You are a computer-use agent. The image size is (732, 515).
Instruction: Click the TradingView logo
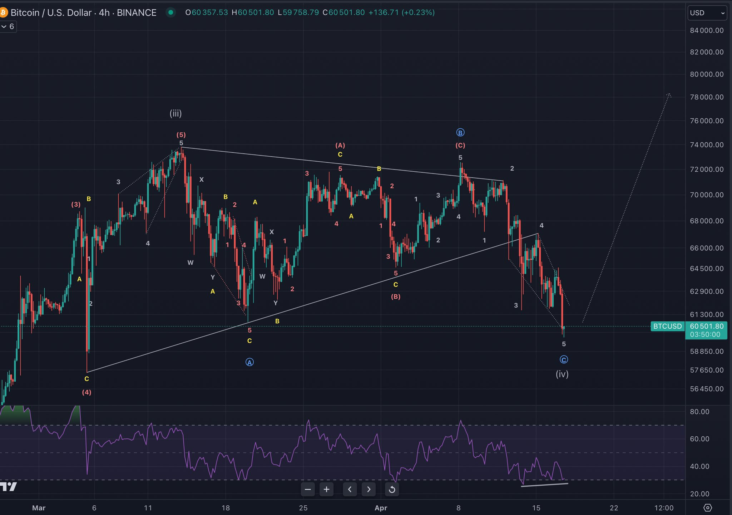coord(9,487)
